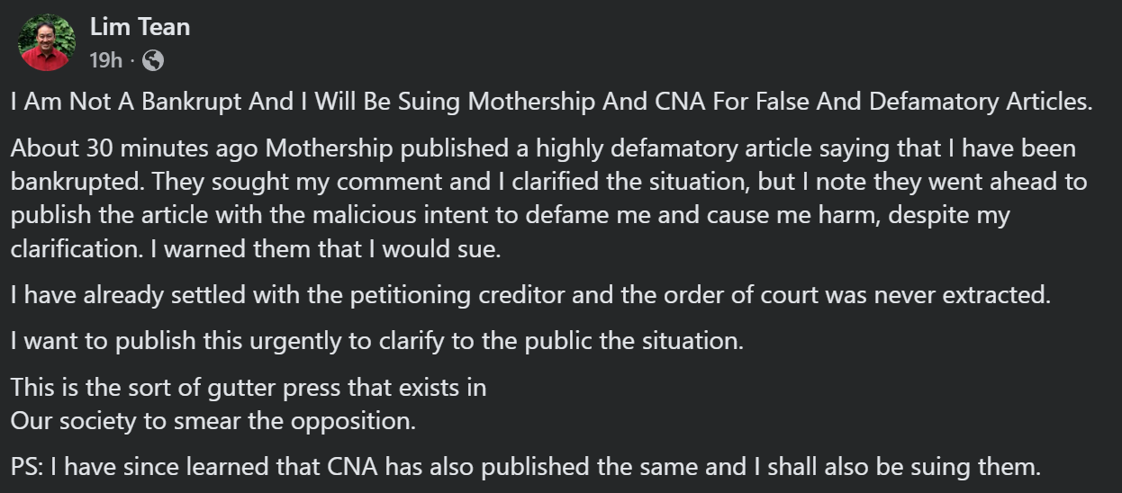Image resolution: width=1122 pixels, height=493 pixels.
Task: Click the globe public-audience icon
Action: tap(154, 60)
